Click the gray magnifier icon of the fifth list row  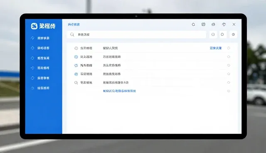(76, 83)
